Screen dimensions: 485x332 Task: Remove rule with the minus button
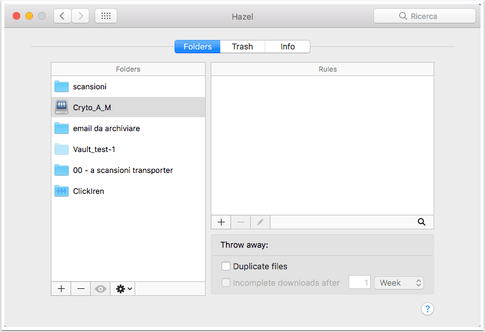point(241,222)
